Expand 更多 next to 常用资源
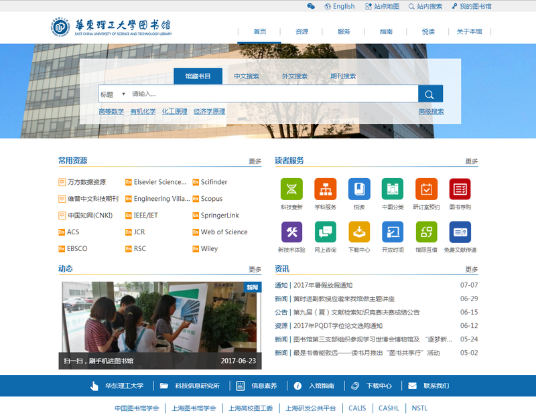Image resolution: width=536 pixels, height=415 pixels. point(255,161)
